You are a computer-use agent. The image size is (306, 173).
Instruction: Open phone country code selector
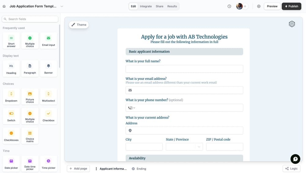pos(132,108)
